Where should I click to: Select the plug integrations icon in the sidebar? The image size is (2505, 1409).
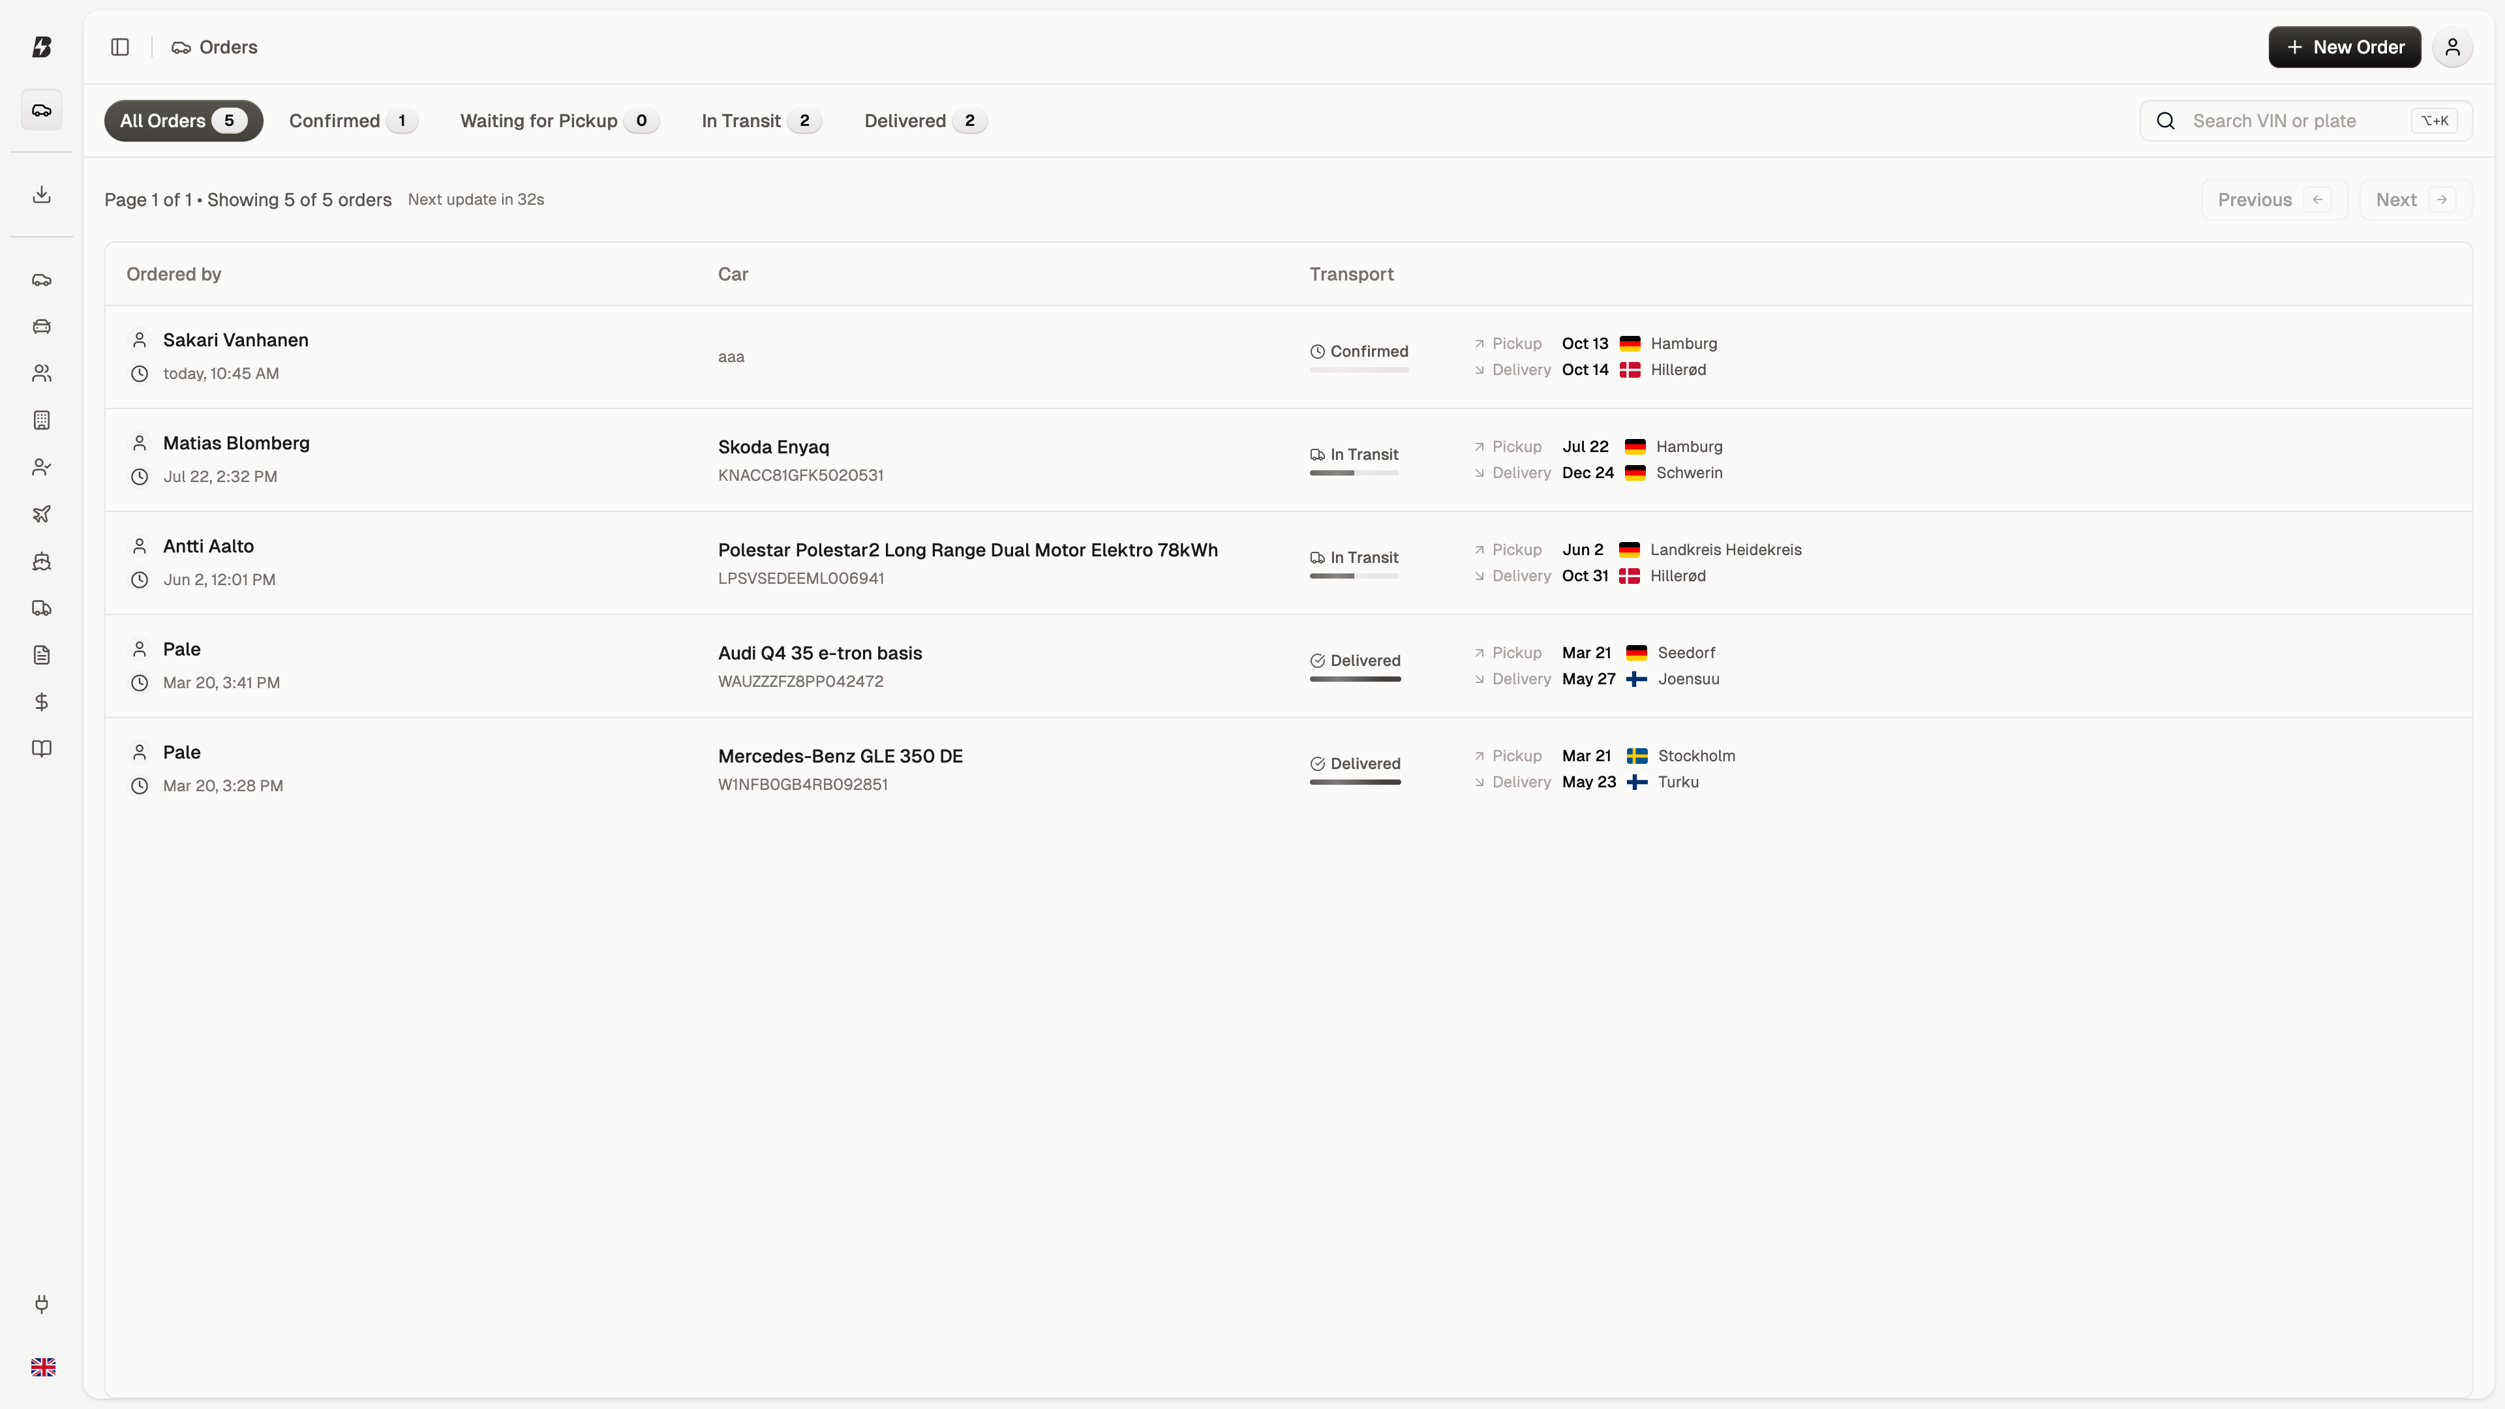[x=41, y=1304]
